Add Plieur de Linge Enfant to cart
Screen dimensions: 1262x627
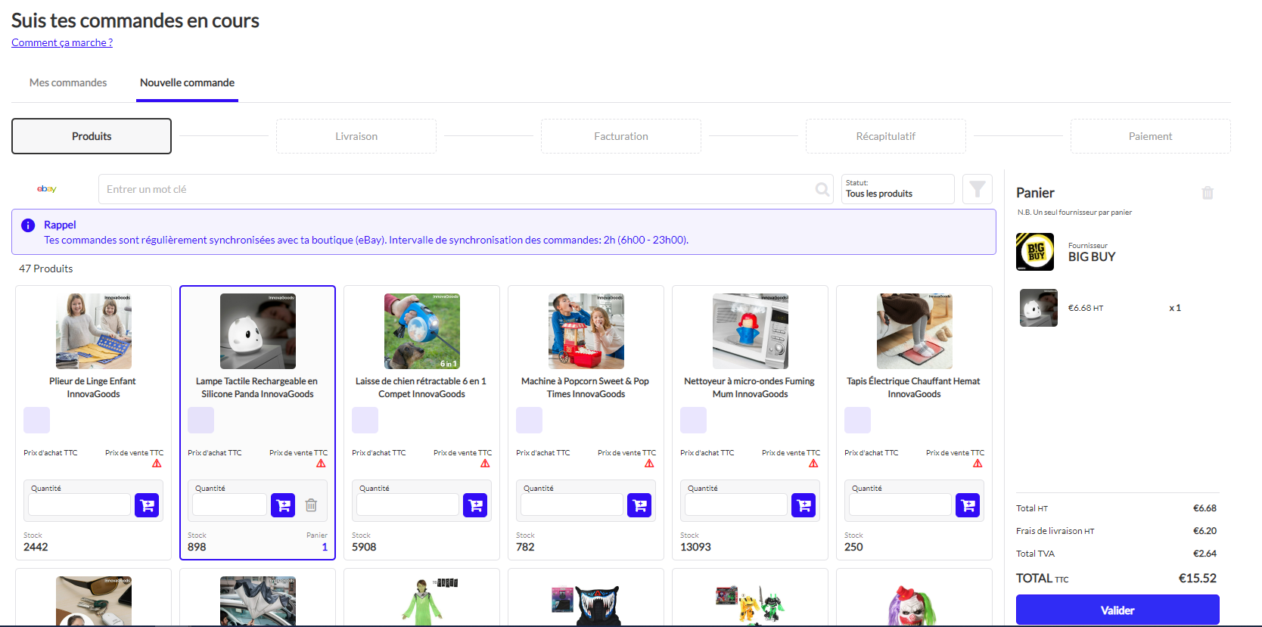147,505
